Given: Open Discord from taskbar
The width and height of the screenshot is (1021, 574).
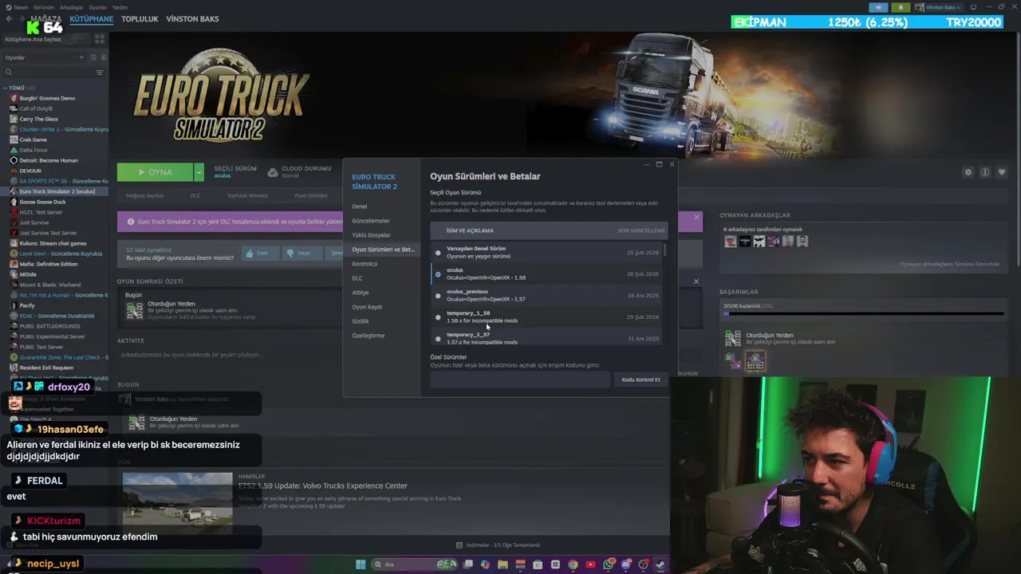Looking at the screenshot, I should tap(625, 564).
